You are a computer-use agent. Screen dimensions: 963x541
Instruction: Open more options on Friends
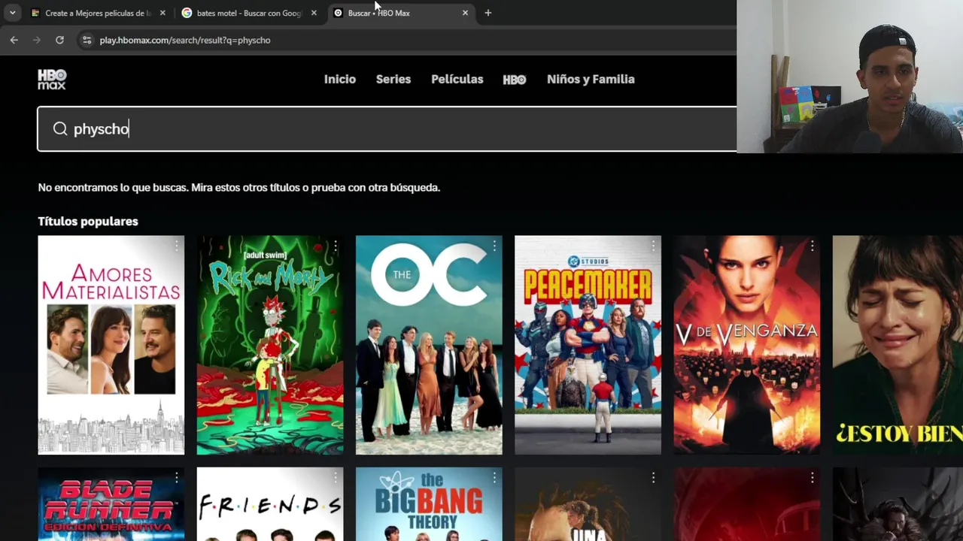point(336,477)
